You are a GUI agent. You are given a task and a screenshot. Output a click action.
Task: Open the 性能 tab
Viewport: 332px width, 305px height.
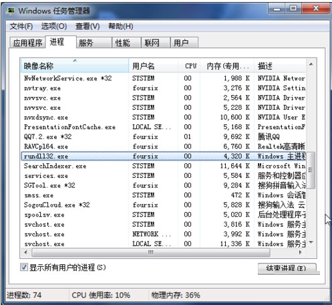tap(126, 43)
